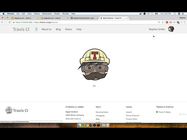
Task: Open the File menu
Action: 18,14
